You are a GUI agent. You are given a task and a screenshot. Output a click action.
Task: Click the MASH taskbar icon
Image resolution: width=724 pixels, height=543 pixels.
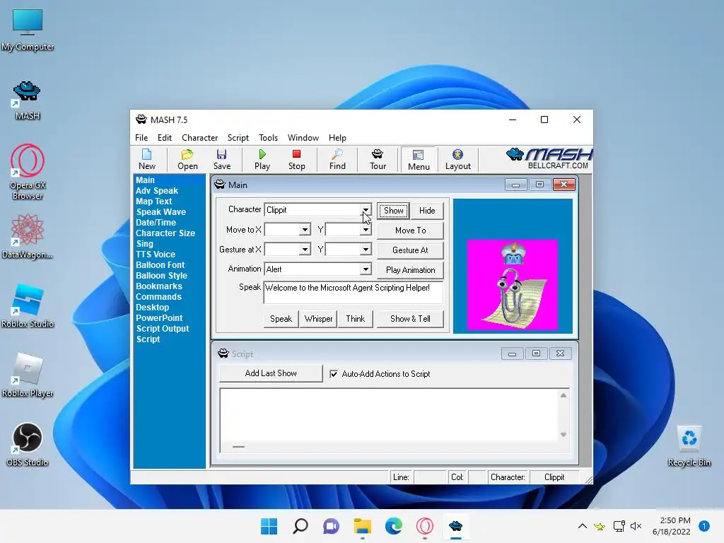[456, 526]
